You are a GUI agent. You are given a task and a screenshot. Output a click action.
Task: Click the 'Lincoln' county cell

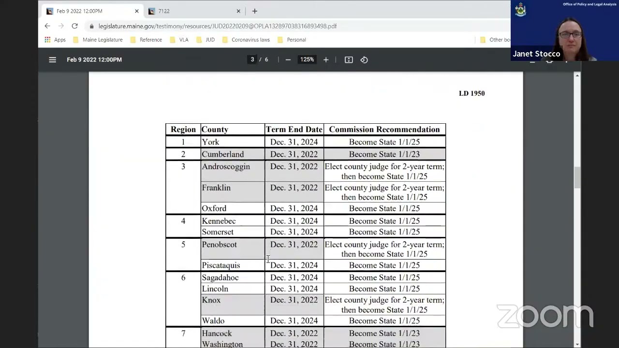click(233, 289)
